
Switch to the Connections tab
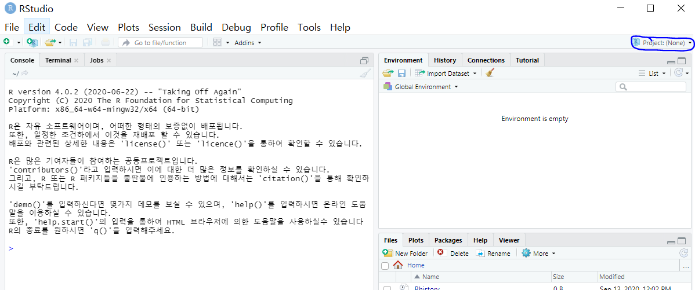coord(486,60)
